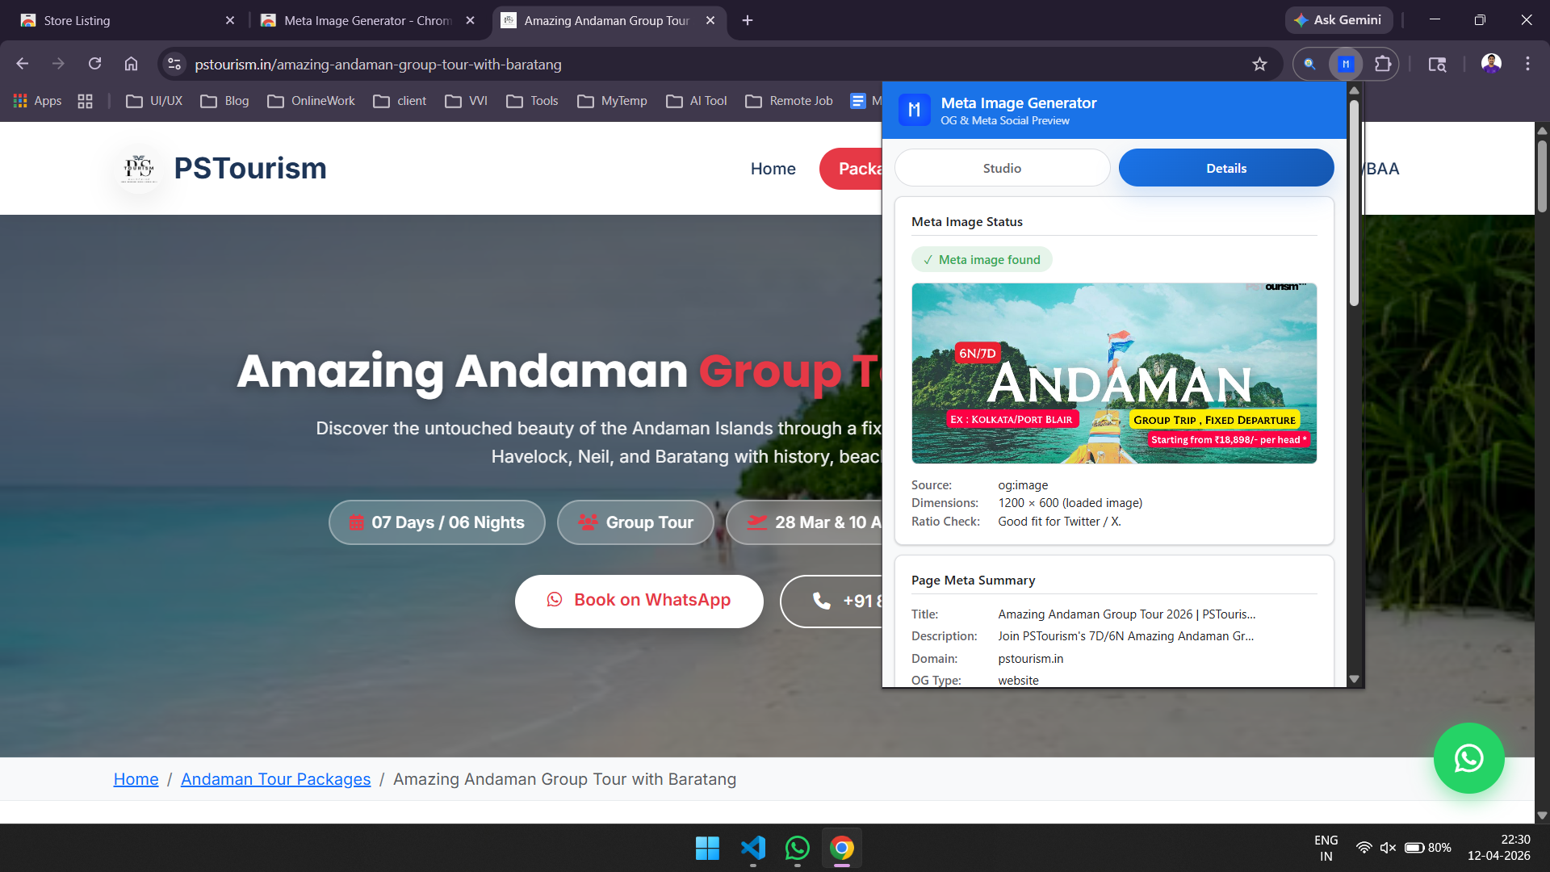1550x872 pixels.
Task: Open Chrome three-dot menu
Action: point(1527,64)
